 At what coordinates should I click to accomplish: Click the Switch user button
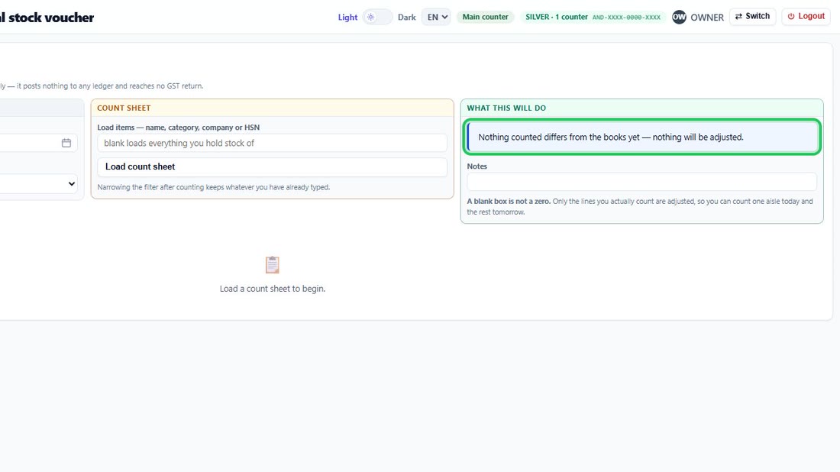752,16
